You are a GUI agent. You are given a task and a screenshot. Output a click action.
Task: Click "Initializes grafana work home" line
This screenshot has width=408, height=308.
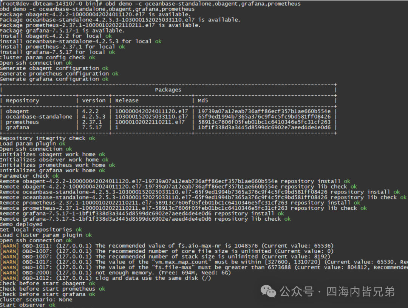point(53,170)
